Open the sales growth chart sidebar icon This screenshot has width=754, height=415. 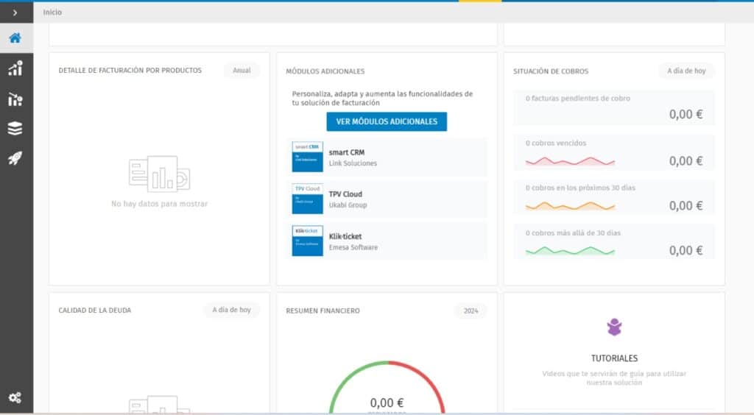click(15, 68)
